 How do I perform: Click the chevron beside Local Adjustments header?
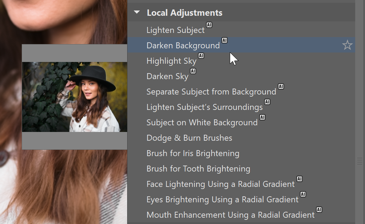click(137, 12)
